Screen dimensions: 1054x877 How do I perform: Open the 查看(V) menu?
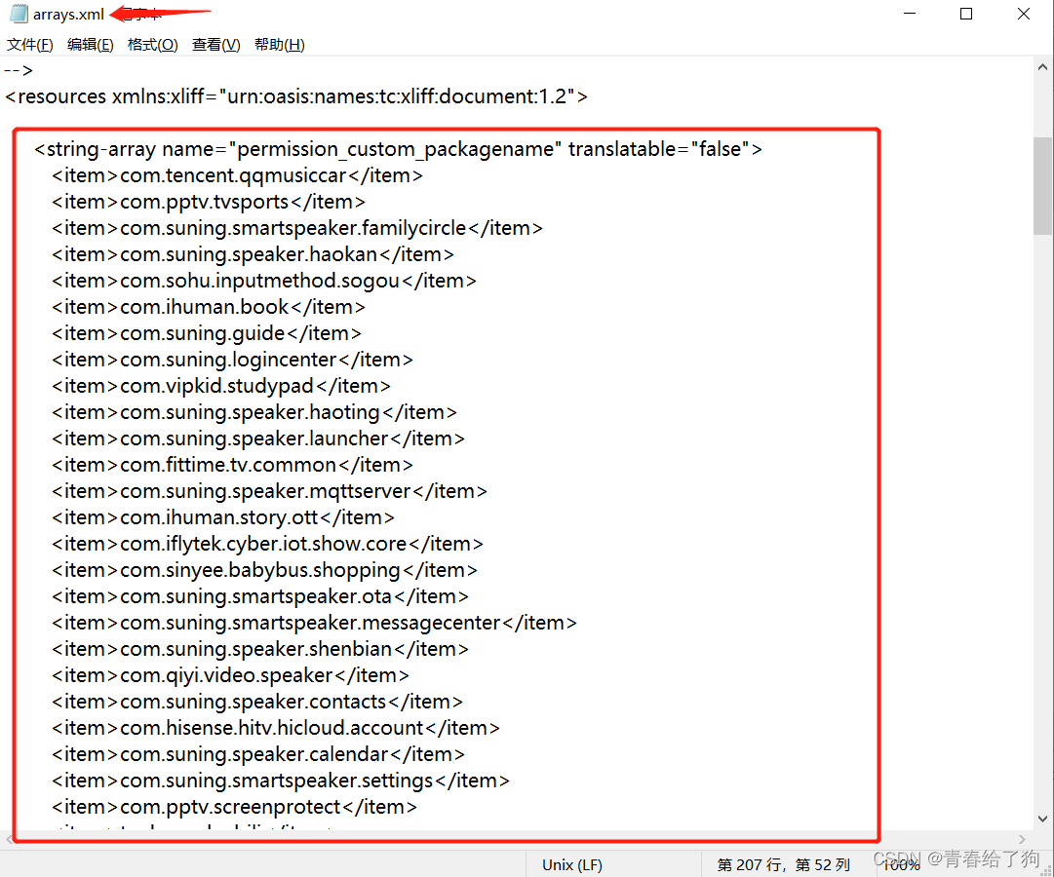(x=215, y=45)
